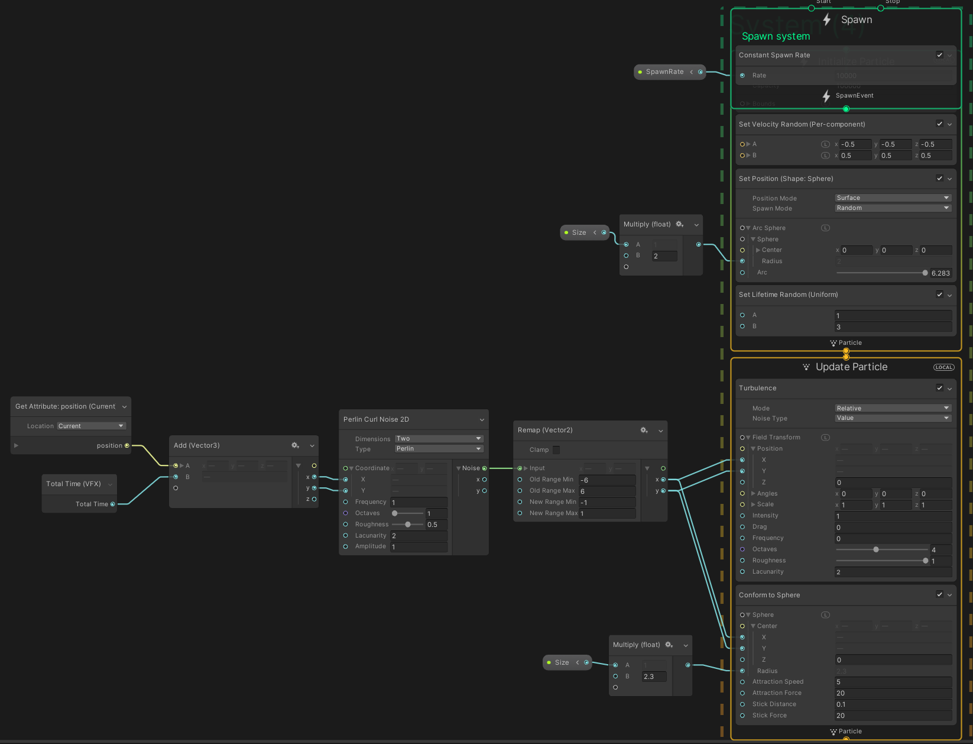Adjust Turbulence Octaves slider
This screenshot has width=973, height=744.
pyautogui.click(x=881, y=549)
